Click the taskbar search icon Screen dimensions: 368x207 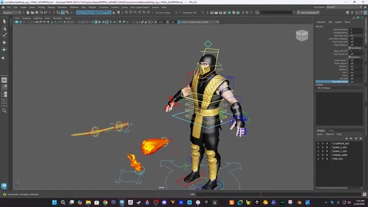click(63, 202)
